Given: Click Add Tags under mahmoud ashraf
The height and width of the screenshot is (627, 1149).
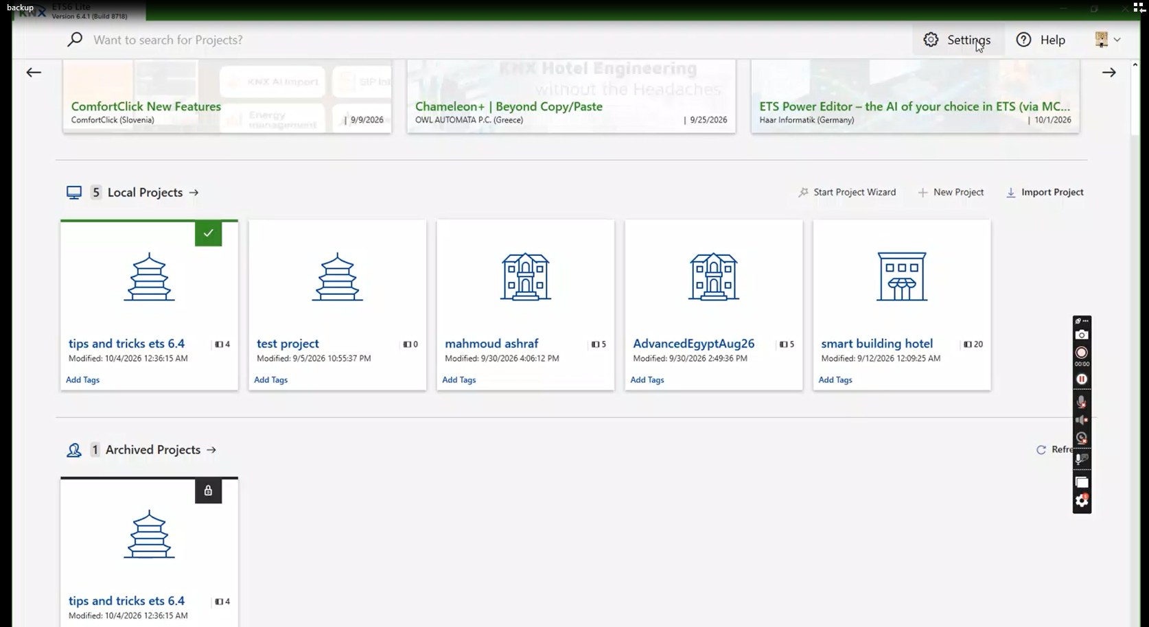Looking at the screenshot, I should click(x=459, y=380).
